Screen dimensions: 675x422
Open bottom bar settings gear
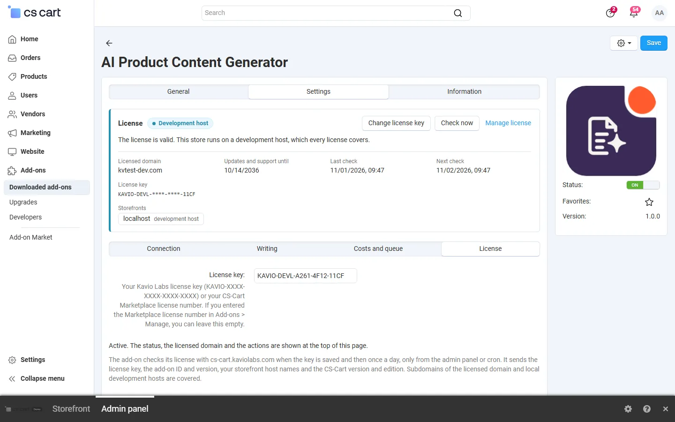click(x=628, y=409)
